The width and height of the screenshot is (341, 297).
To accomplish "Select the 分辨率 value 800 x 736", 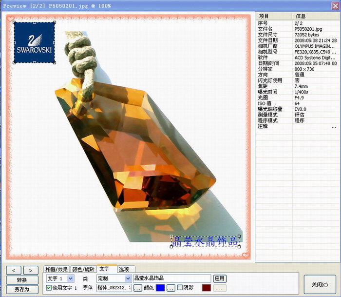I will click(x=304, y=69).
